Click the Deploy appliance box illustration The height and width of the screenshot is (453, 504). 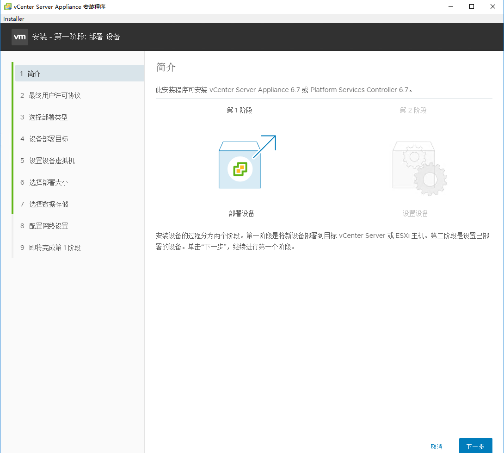[x=247, y=162]
